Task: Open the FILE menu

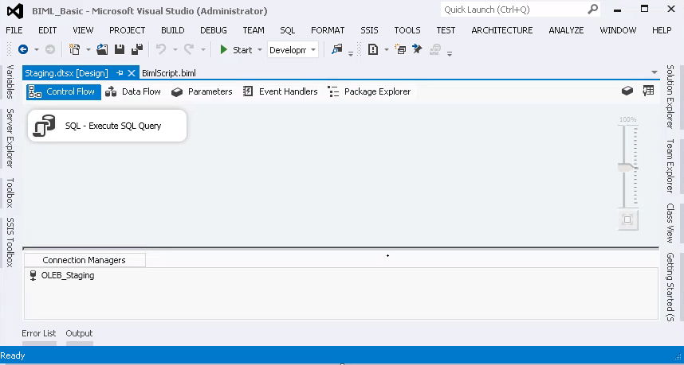Action: 14,30
